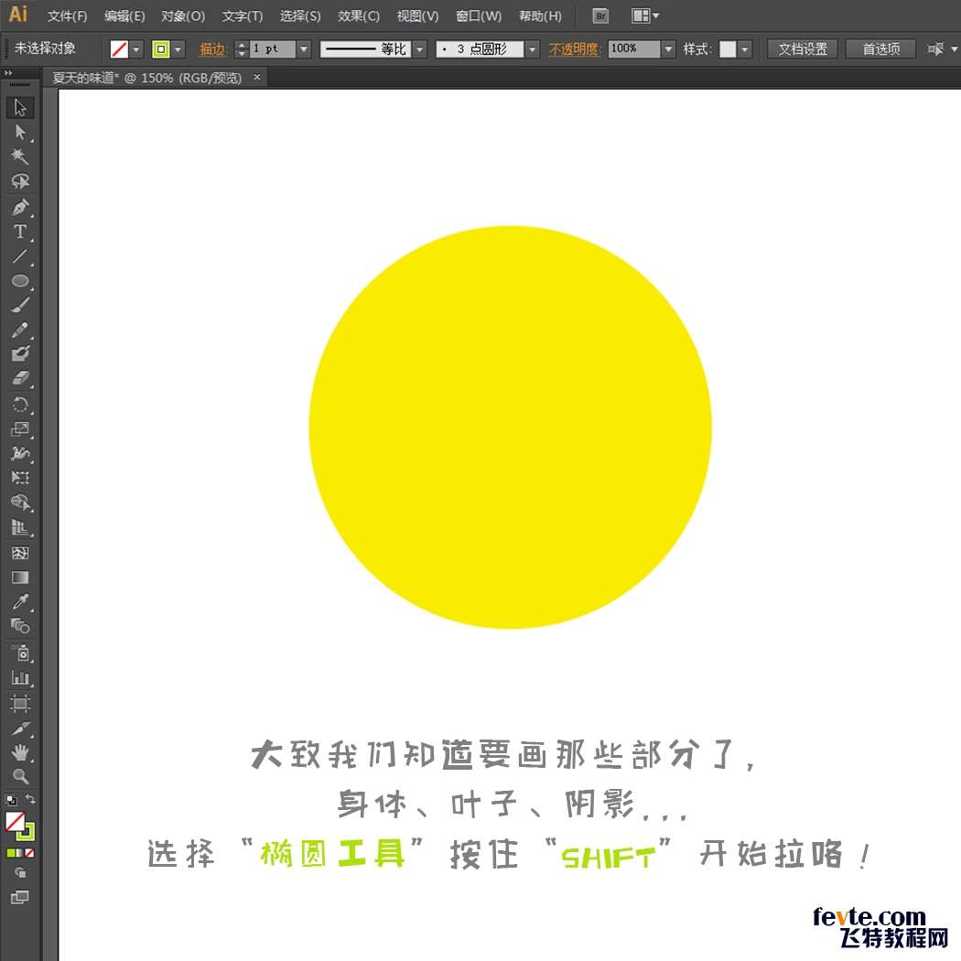
Task: Close the 夏天的味道 document tab
Action: pyautogui.click(x=257, y=77)
